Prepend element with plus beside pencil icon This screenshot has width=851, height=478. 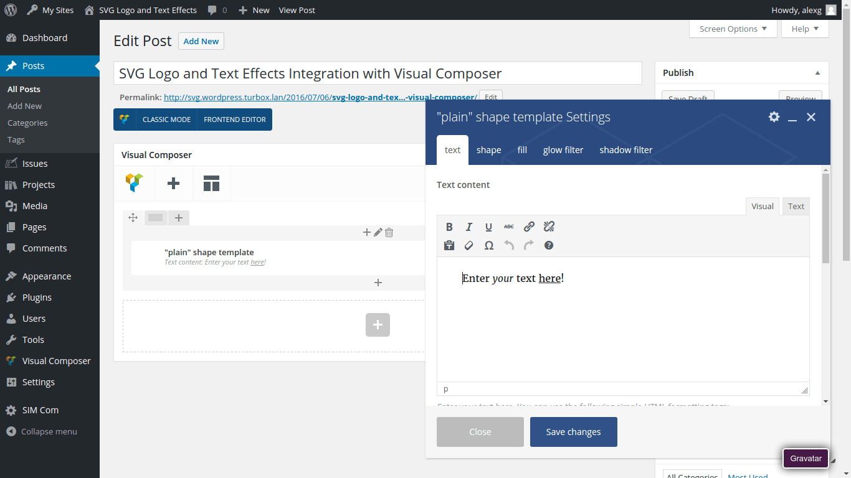point(367,232)
